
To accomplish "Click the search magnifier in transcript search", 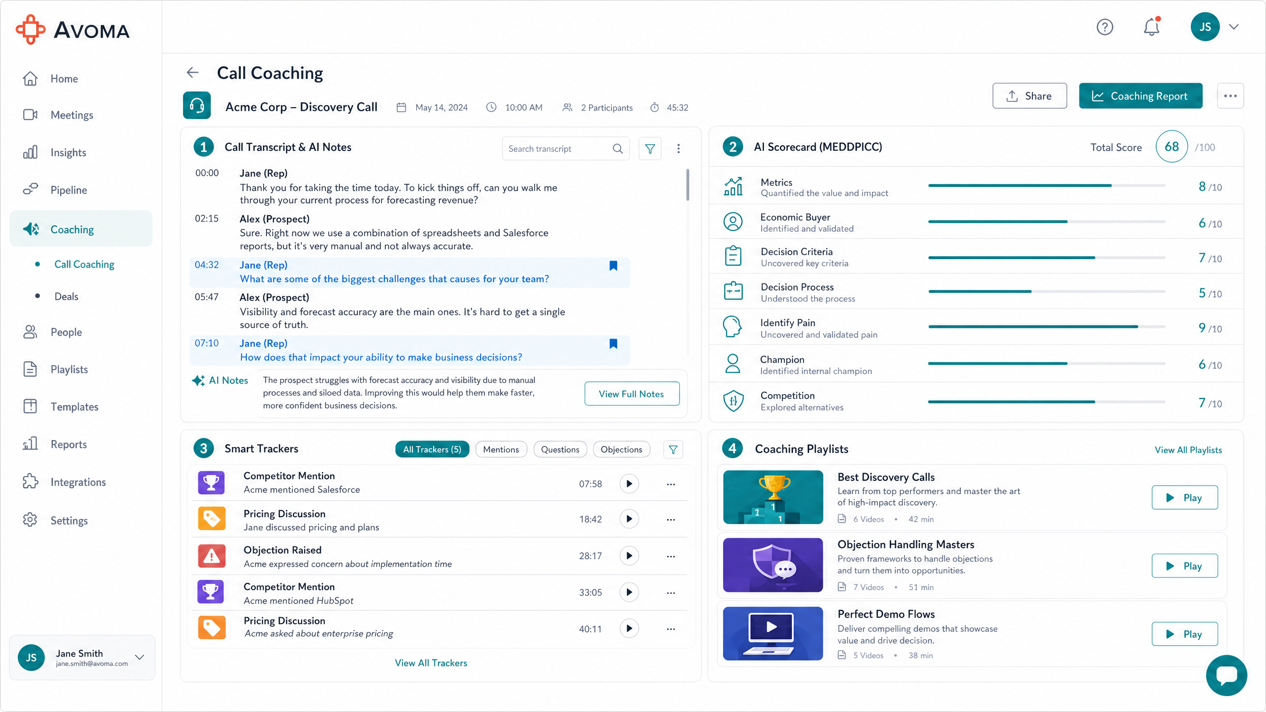I will 617,148.
